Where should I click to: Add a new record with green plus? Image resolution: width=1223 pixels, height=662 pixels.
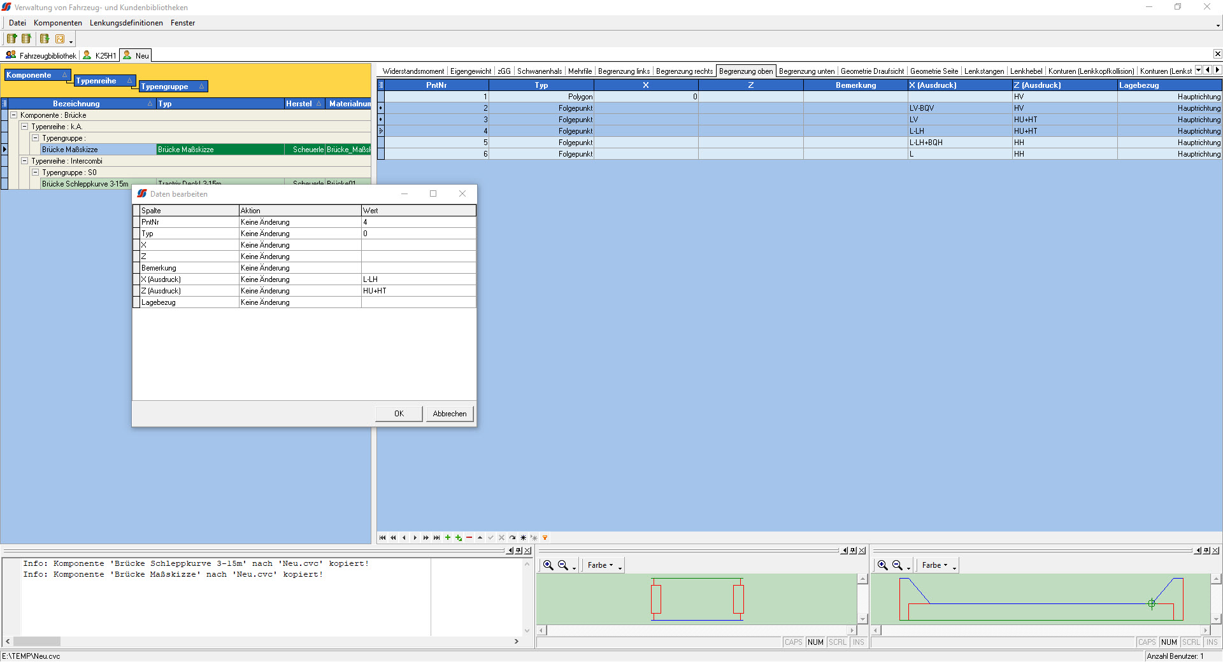(448, 538)
